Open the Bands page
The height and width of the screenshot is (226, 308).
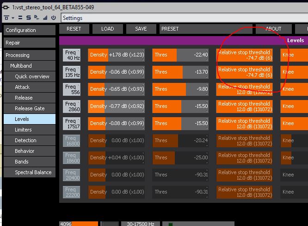(x=30, y=162)
